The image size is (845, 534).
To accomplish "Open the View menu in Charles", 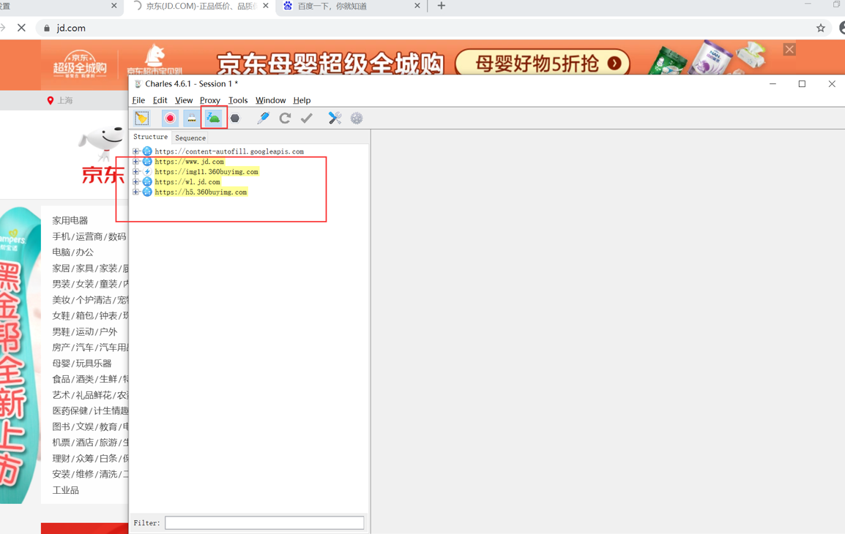I will (184, 100).
